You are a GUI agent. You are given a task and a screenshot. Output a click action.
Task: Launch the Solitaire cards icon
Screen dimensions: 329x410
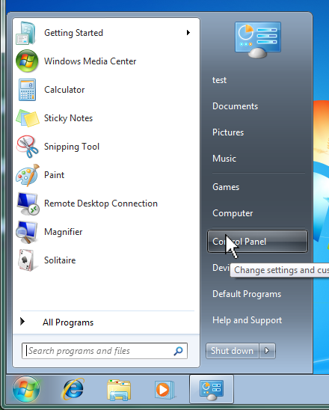pos(26,260)
